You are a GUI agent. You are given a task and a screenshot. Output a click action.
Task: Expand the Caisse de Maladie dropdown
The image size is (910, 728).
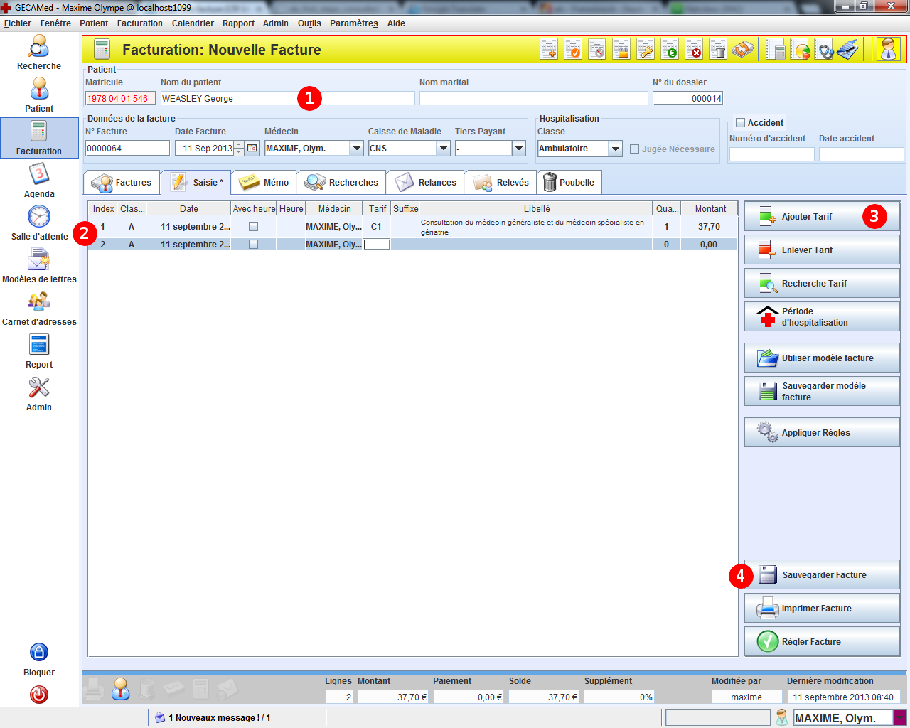pyautogui.click(x=443, y=149)
